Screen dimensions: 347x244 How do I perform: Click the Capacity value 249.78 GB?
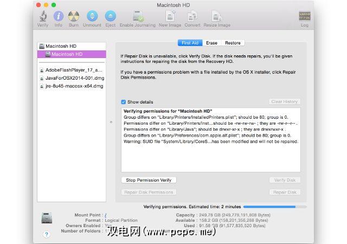click(x=235, y=215)
